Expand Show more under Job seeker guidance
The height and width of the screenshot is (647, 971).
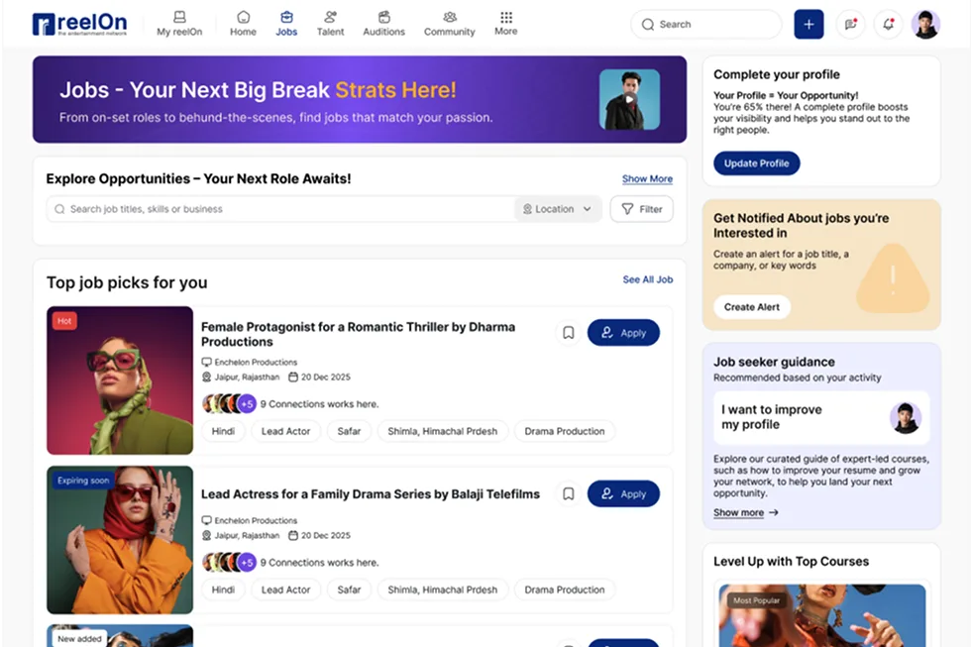(x=738, y=512)
